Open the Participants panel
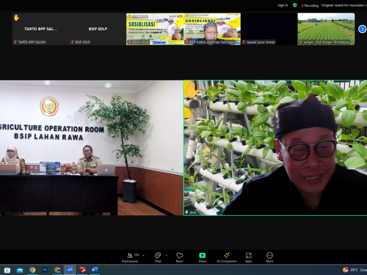 pyautogui.click(x=130, y=257)
